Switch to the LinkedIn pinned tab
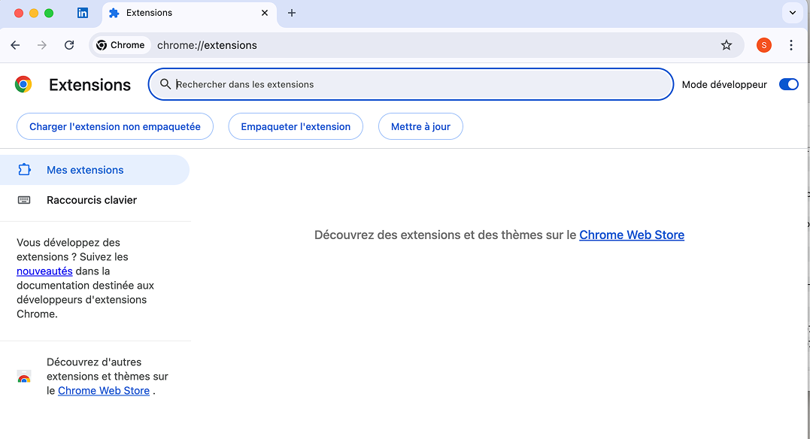This screenshot has width=810, height=439. click(82, 13)
